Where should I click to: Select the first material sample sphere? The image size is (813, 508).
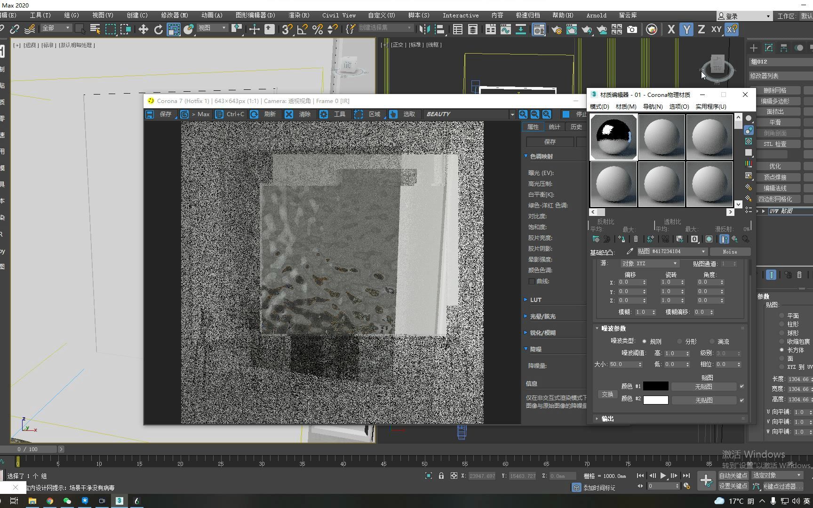click(614, 137)
